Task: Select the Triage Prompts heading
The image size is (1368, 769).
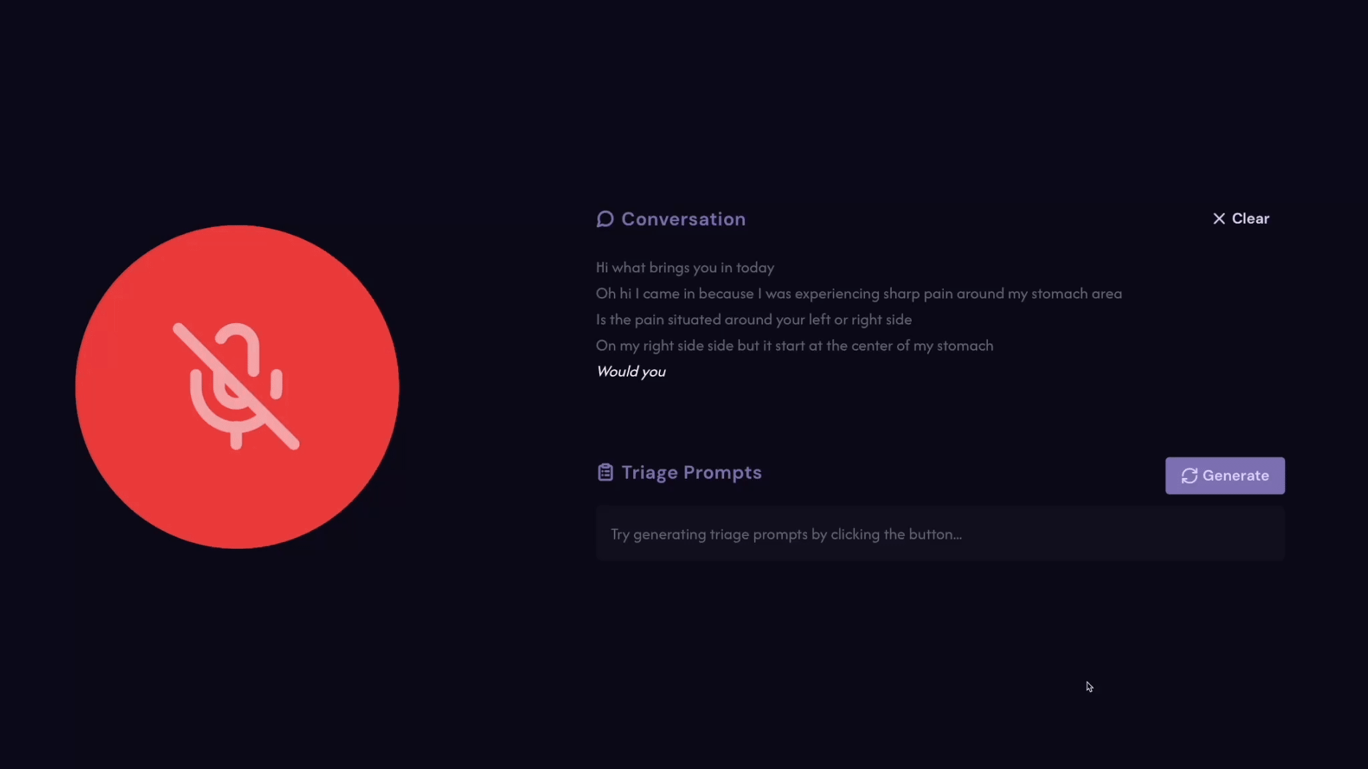Action: point(691,472)
